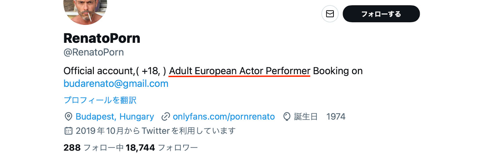Click the envelope message icon

(x=330, y=14)
